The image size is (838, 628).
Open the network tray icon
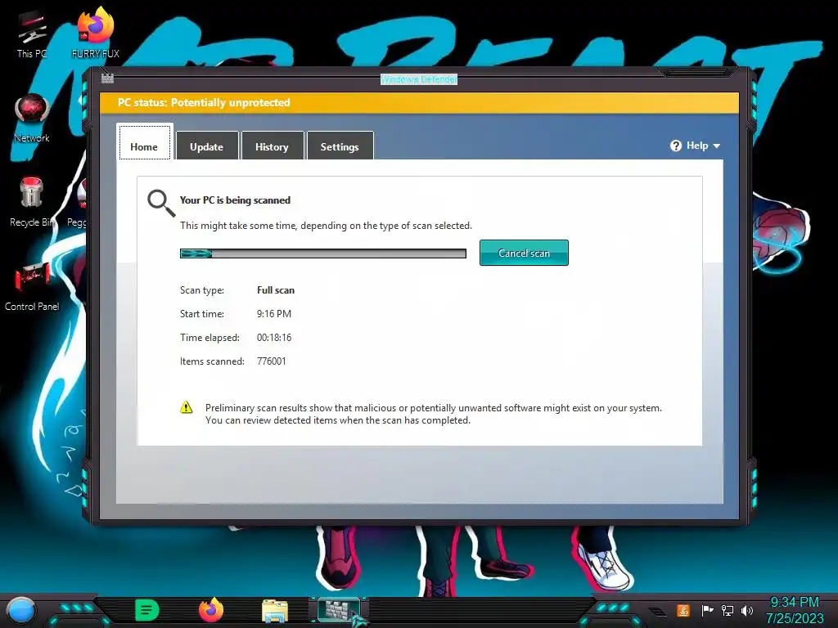[x=727, y=610]
